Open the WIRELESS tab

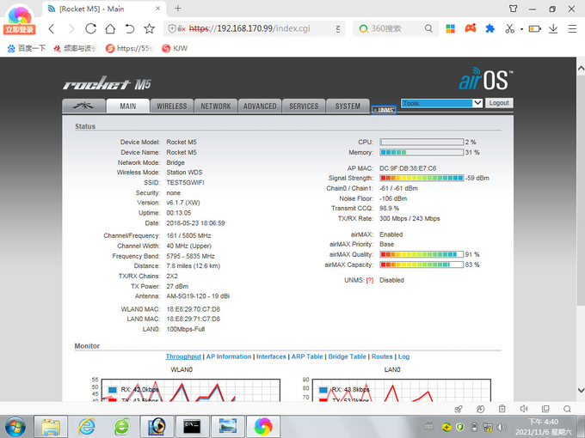(171, 106)
